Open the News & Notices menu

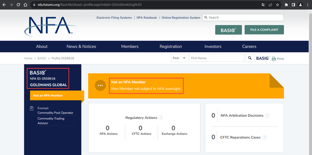[x=81, y=46]
